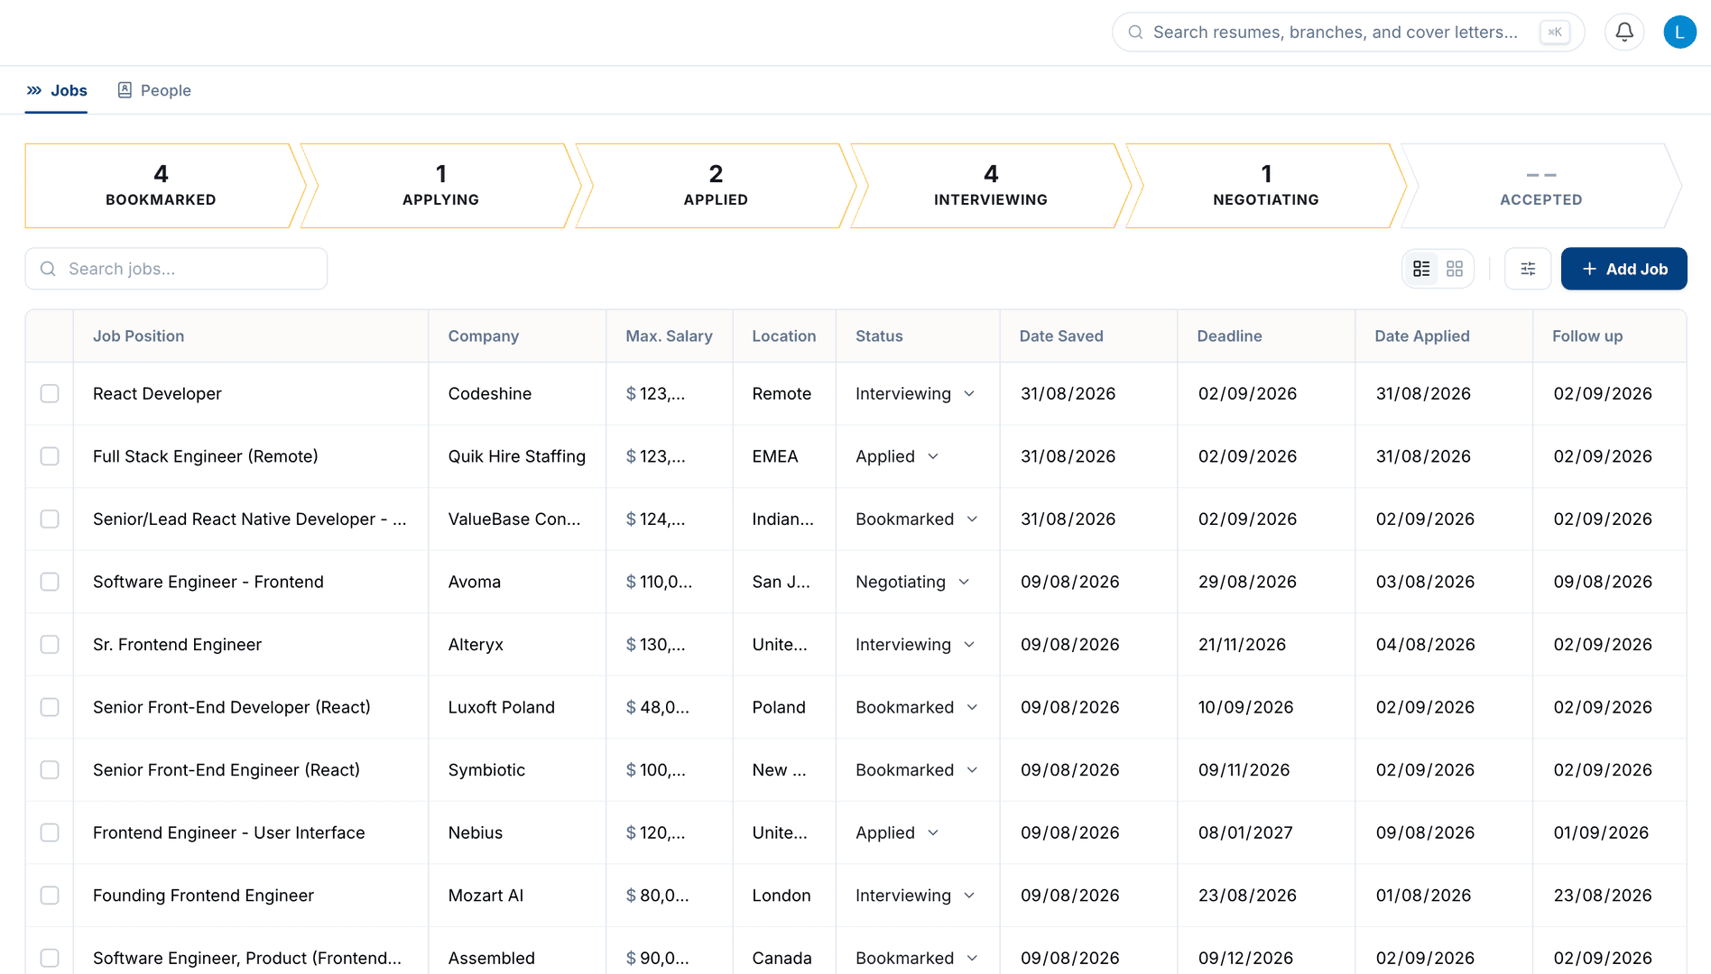Select the React Developer row checkbox
The image size is (1711, 974).
(50, 394)
